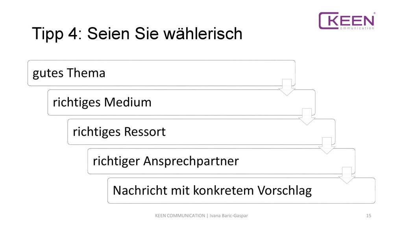
Task: Select the 'Nachricht mit konkretem Vorschlag' box
Action: [x=241, y=190]
